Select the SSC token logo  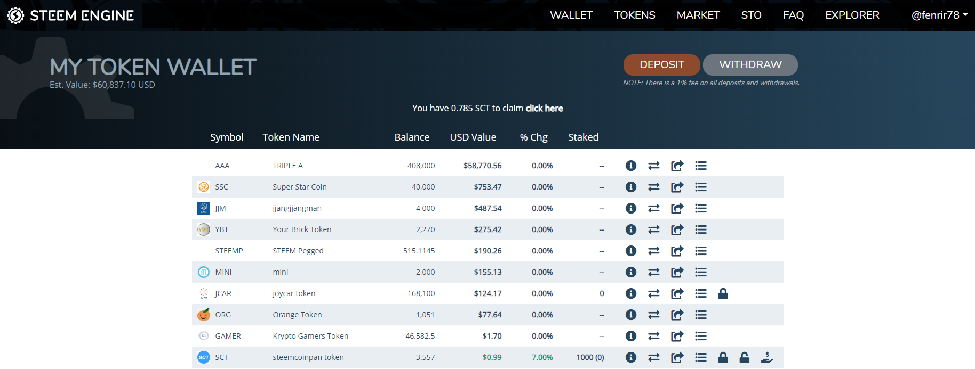[204, 187]
